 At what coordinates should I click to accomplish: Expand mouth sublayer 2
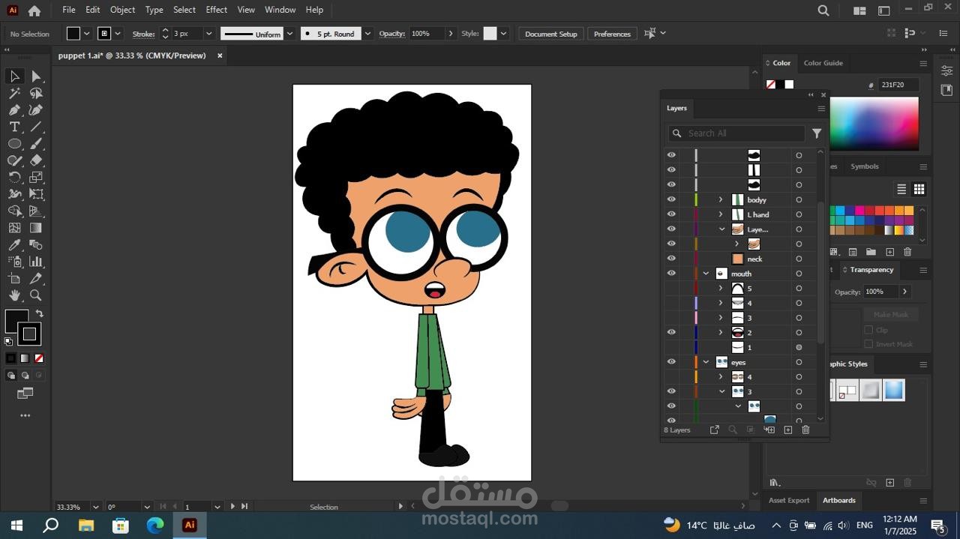(x=721, y=332)
